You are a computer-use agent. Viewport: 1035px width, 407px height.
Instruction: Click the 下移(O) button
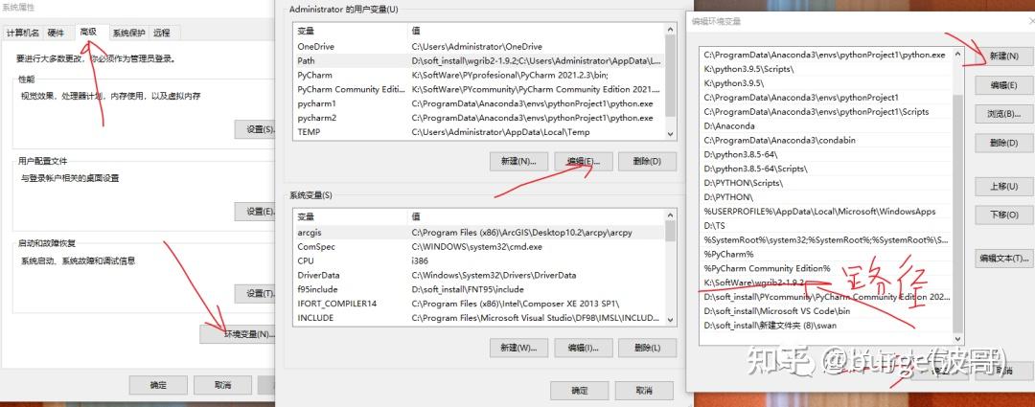pos(1003,215)
